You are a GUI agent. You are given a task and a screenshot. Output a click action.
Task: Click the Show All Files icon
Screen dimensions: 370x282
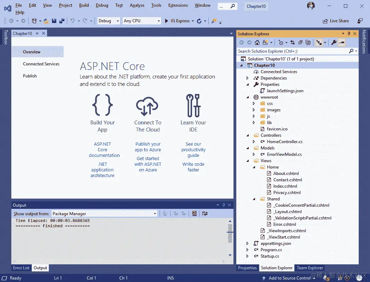click(308, 42)
